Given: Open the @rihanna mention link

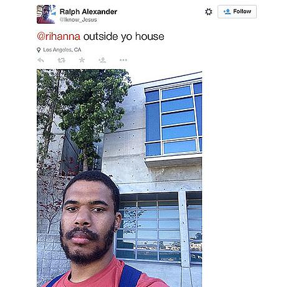Looking at the screenshot, I should click(59, 36).
